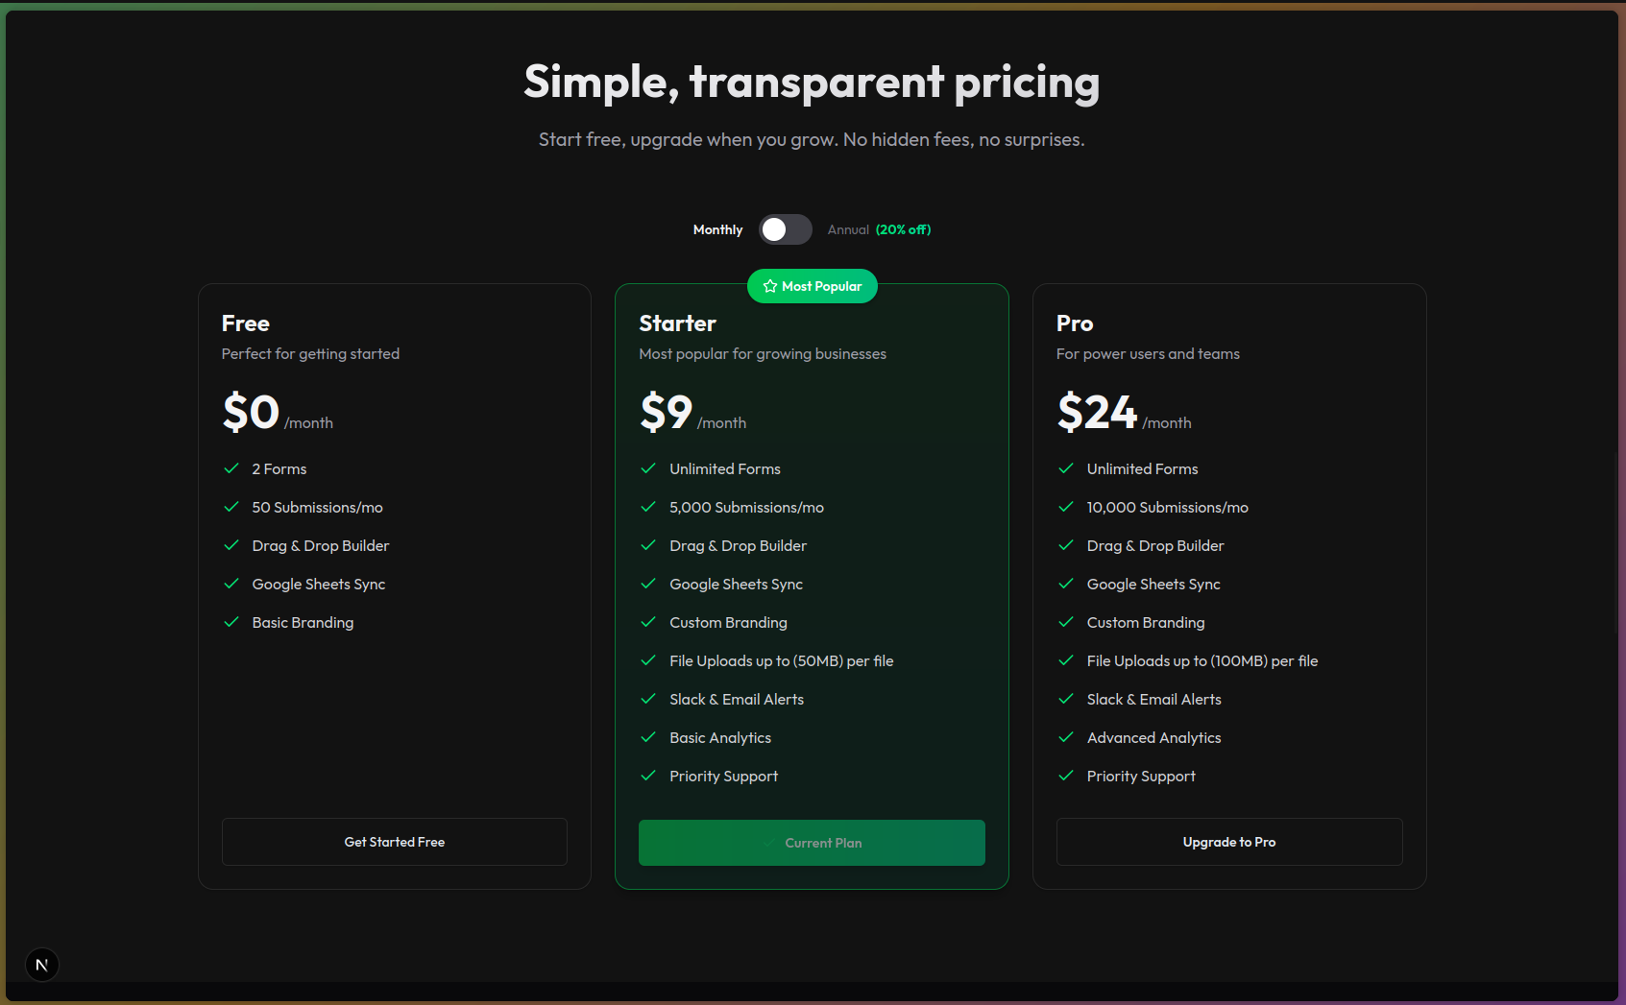Click checkmark next to Priority Support in Starter plan
This screenshot has height=1005, width=1626.
(648, 776)
